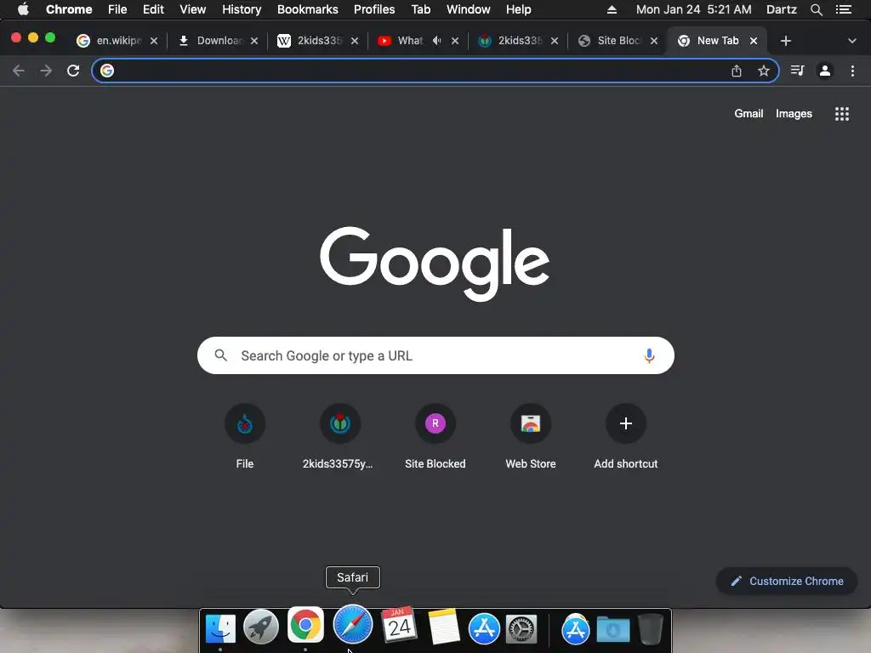Open the Profiles menu

point(374,9)
